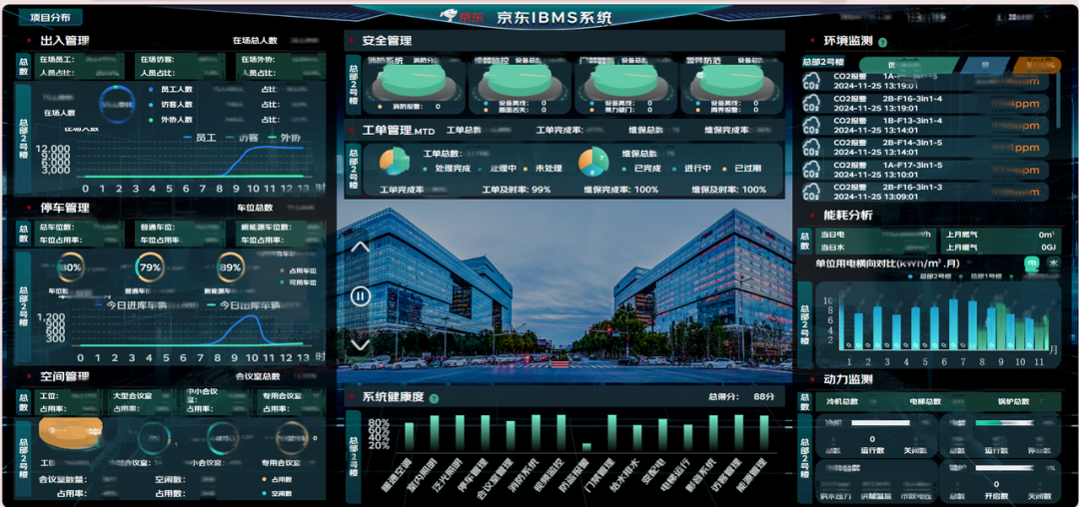Image resolution: width=1079 pixels, height=507 pixels.
Task: Toggle 已完成 maintenance legend
Action: [642, 169]
